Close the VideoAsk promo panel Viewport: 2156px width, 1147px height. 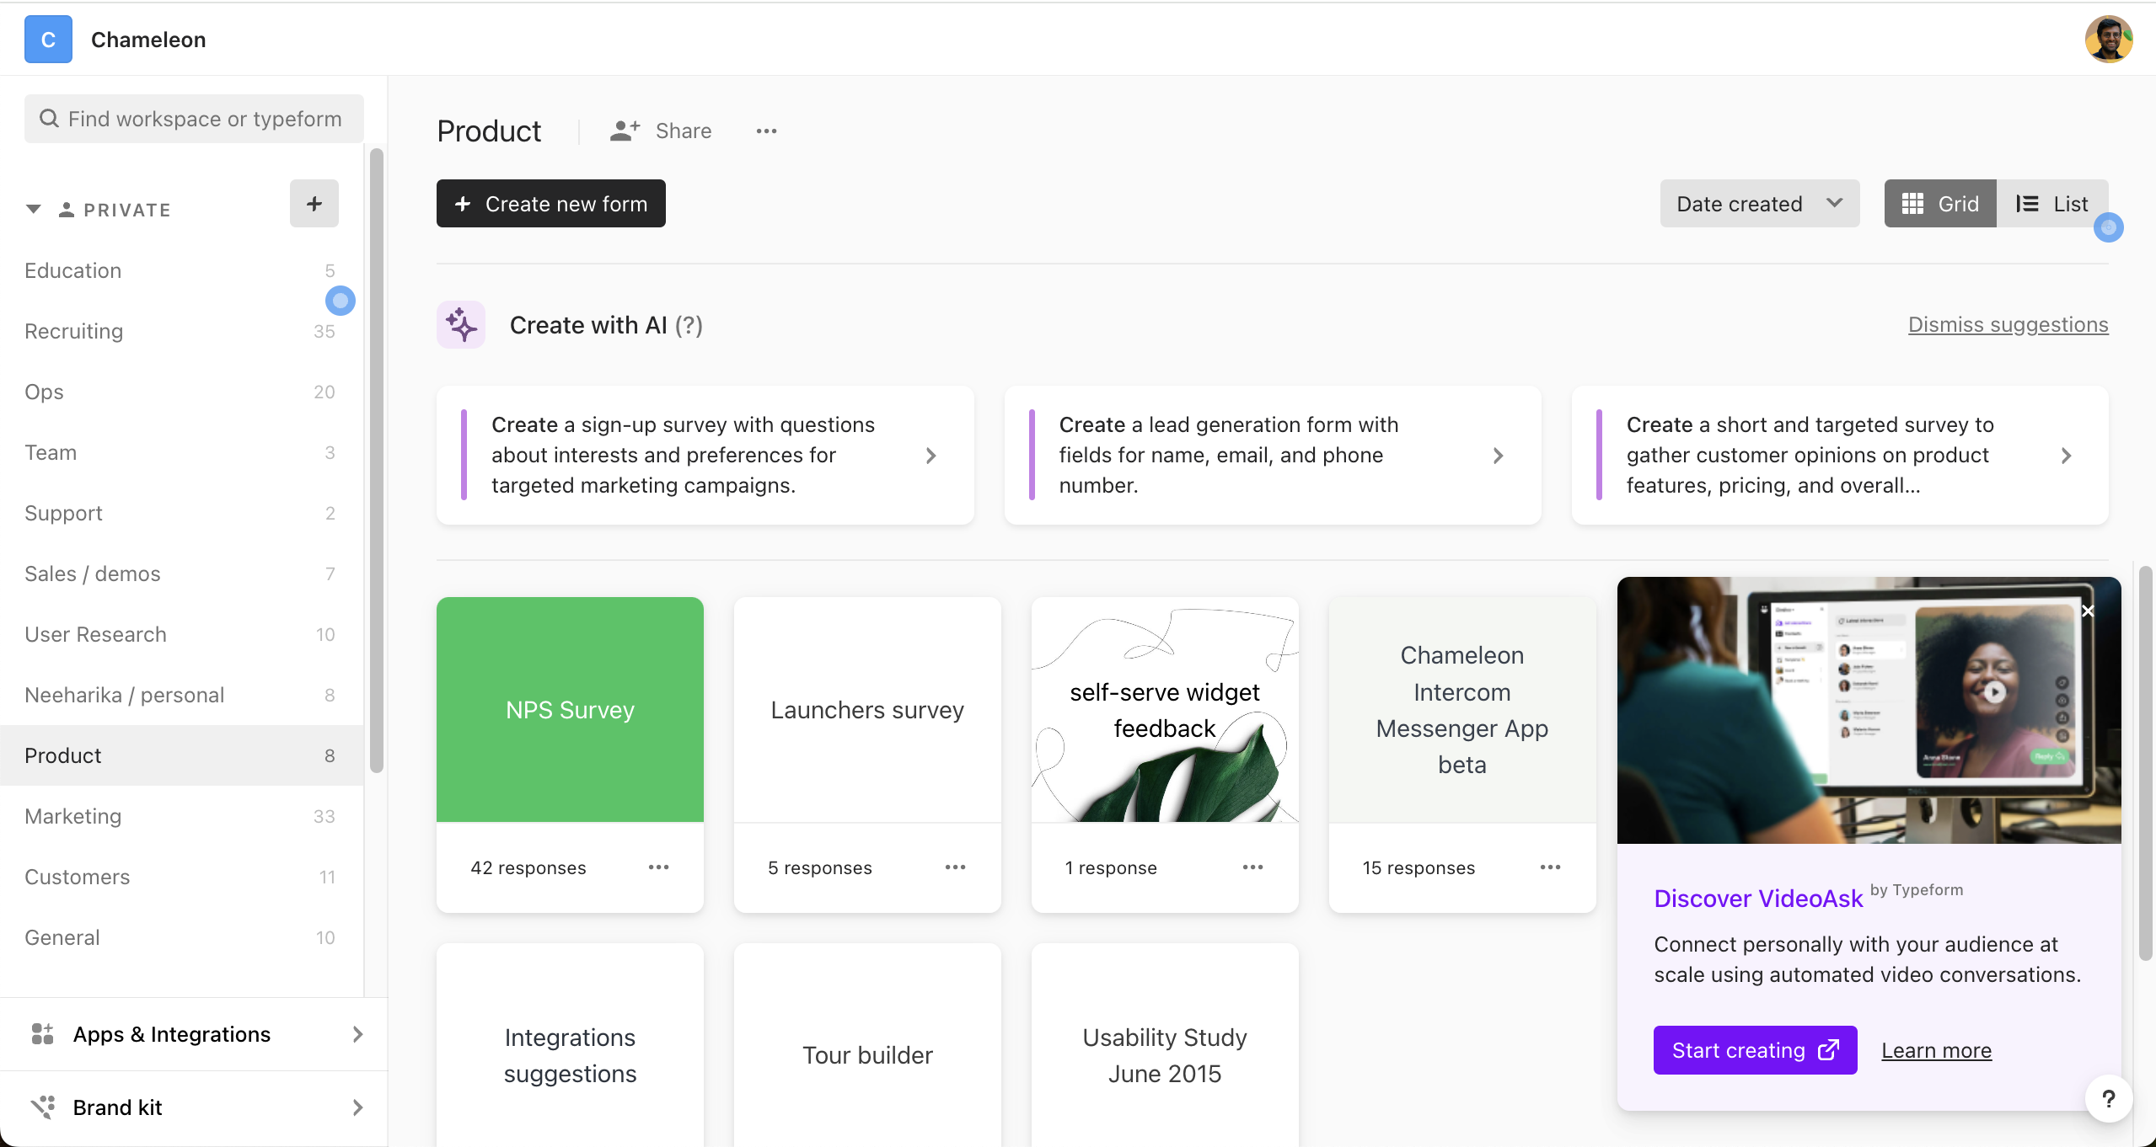click(x=2088, y=611)
